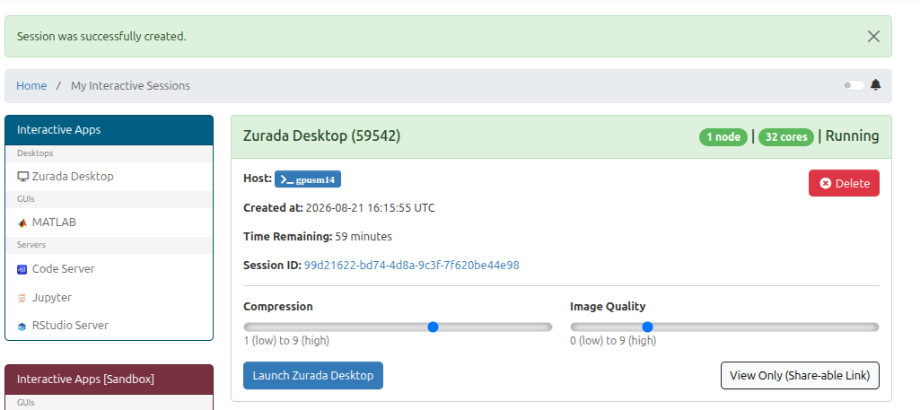
Task: Click the notification bell icon
Action: point(875,85)
